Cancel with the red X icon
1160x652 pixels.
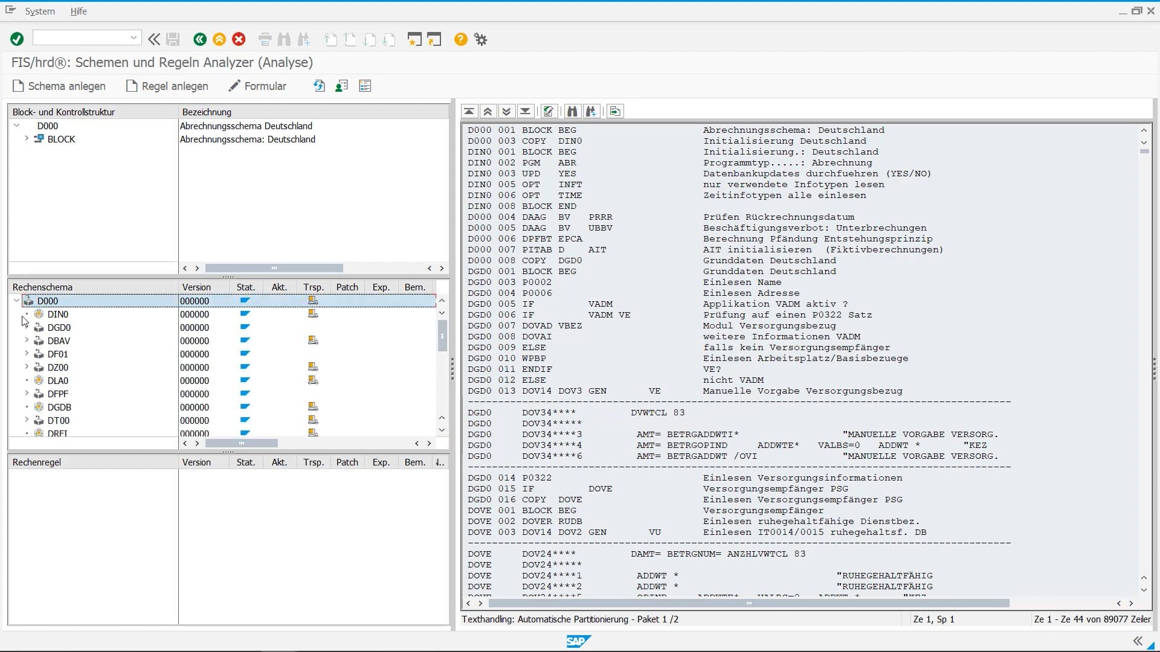click(239, 39)
